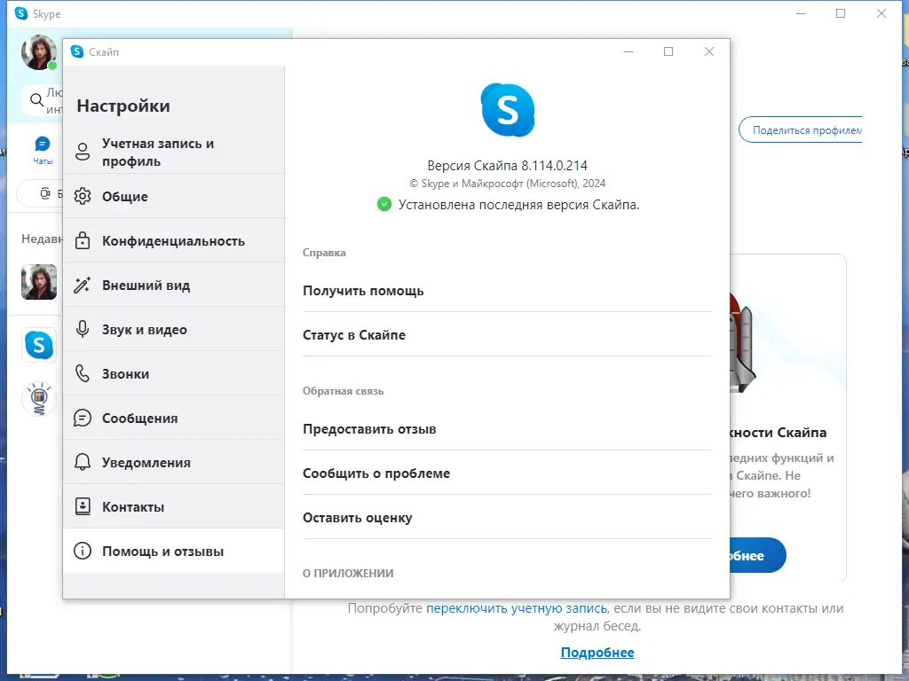The height and width of the screenshot is (681, 909).
Task: Click the Подробнее link at the bottom
Action: pyautogui.click(x=597, y=653)
